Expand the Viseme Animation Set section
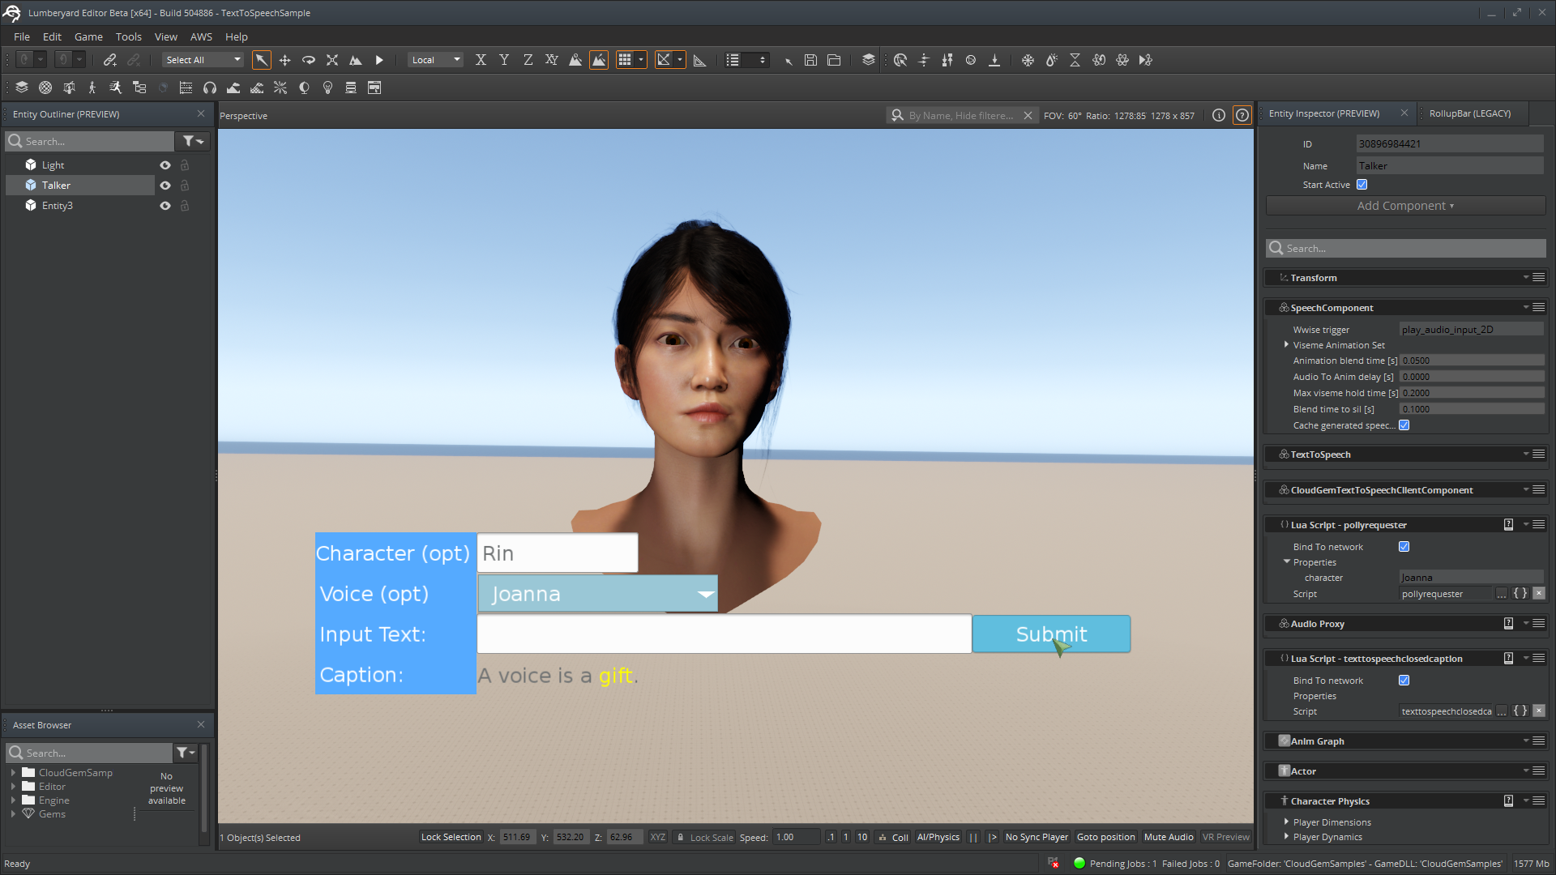Viewport: 1556px width, 875px height. point(1285,344)
